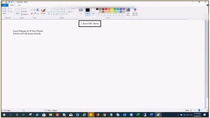Viewport: 210px width, 118px height.
Task: Choose the Hexagon shape
Action: click(56, 11)
